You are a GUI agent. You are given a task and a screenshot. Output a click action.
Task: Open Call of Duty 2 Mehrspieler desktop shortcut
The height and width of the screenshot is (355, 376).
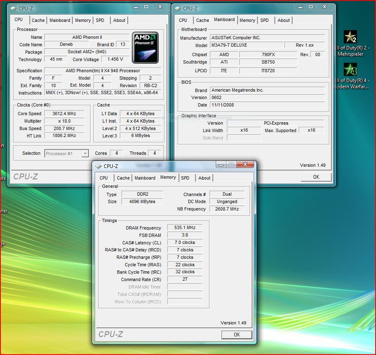[x=350, y=43]
